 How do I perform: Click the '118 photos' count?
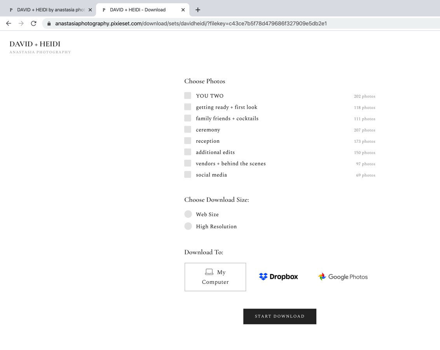(365, 107)
